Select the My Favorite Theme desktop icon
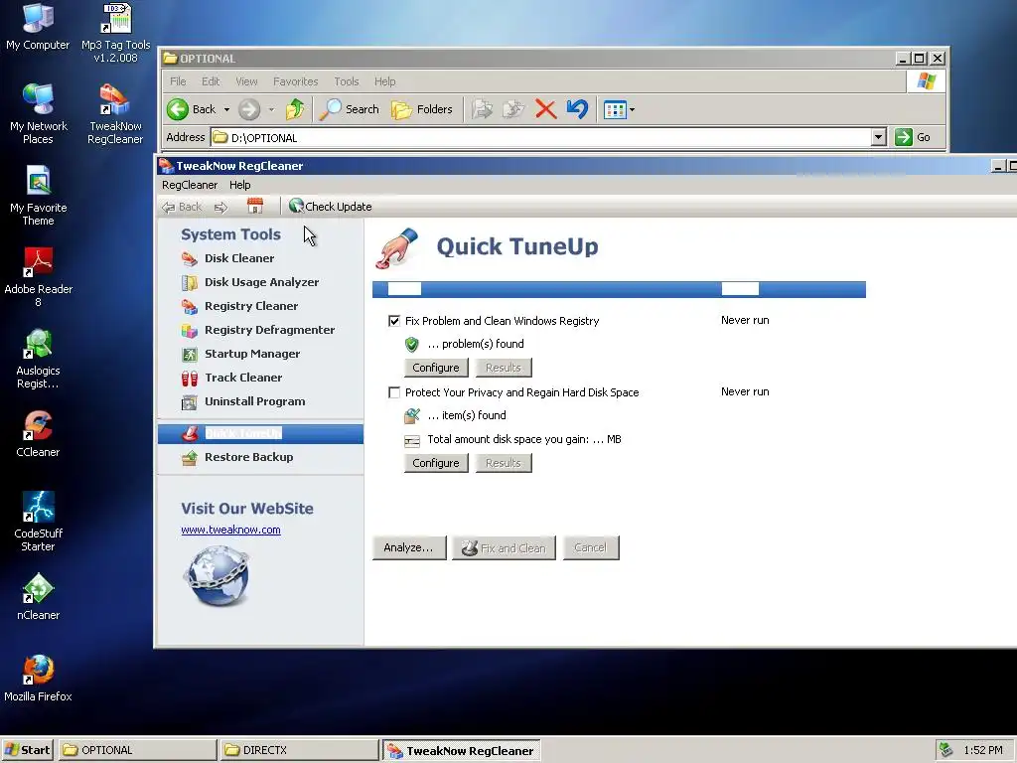The height and width of the screenshot is (763, 1017). tap(38, 196)
